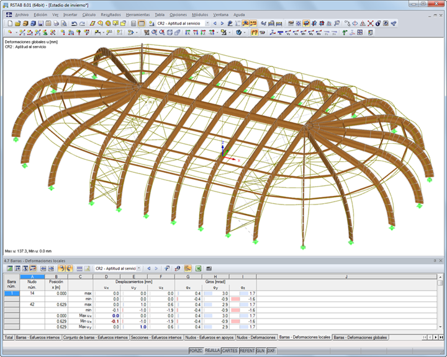The height and width of the screenshot is (357, 447).
Task: Click the Save disk icon
Action: 40,23
